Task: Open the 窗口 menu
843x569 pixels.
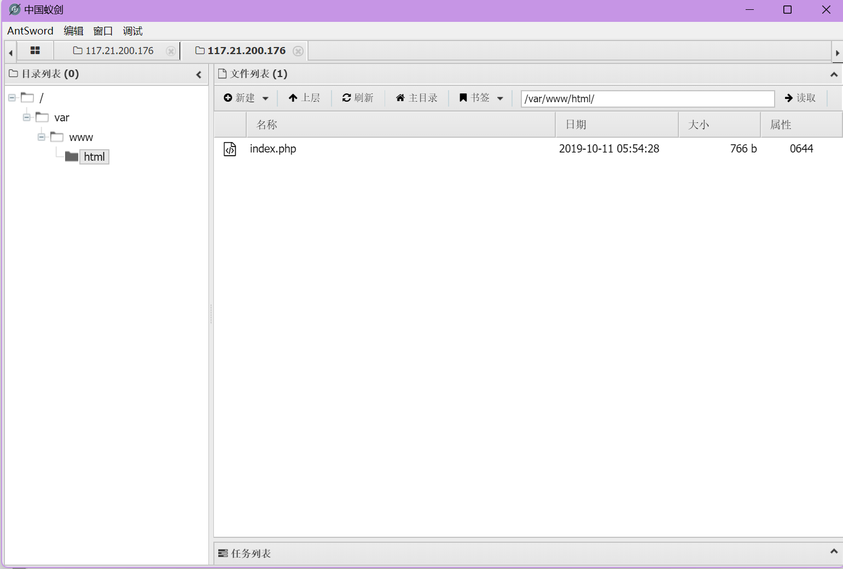Action: point(103,31)
